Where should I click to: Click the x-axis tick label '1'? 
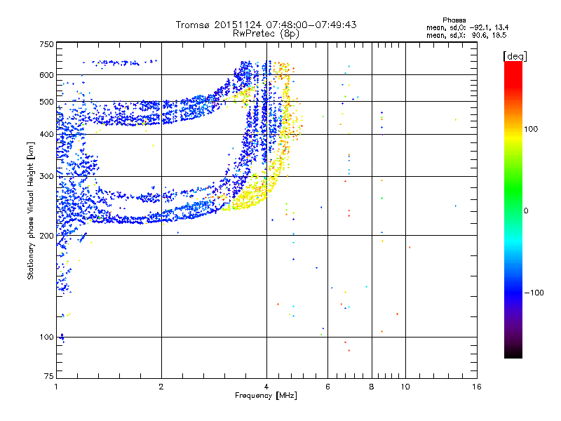(57, 387)
